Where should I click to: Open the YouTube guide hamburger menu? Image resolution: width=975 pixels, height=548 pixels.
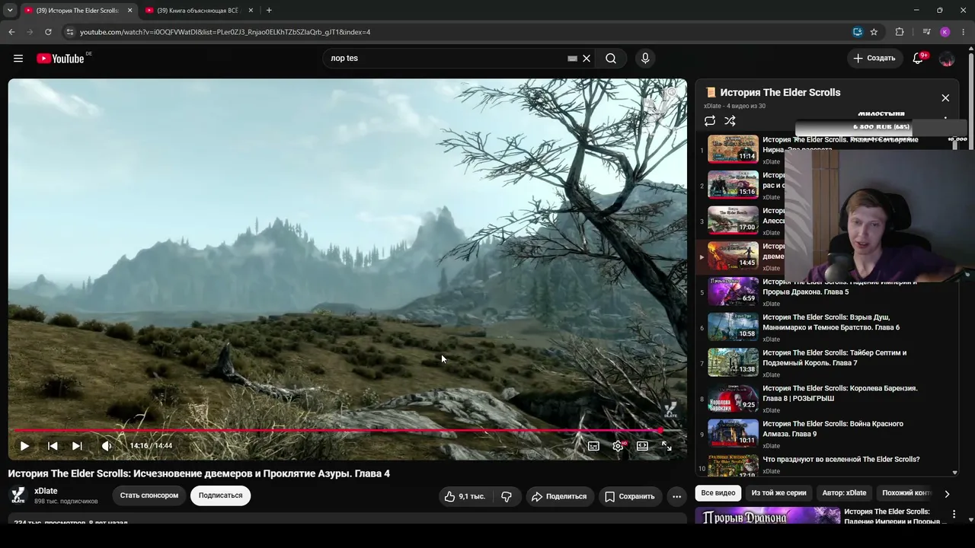click(x=18, y=59)
